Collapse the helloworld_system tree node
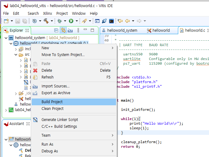The image size is (209, 157). 6,38
